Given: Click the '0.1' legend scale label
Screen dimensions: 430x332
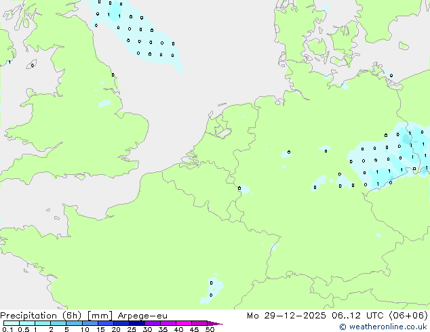Looking at the screenshot, I should (7, 329).
